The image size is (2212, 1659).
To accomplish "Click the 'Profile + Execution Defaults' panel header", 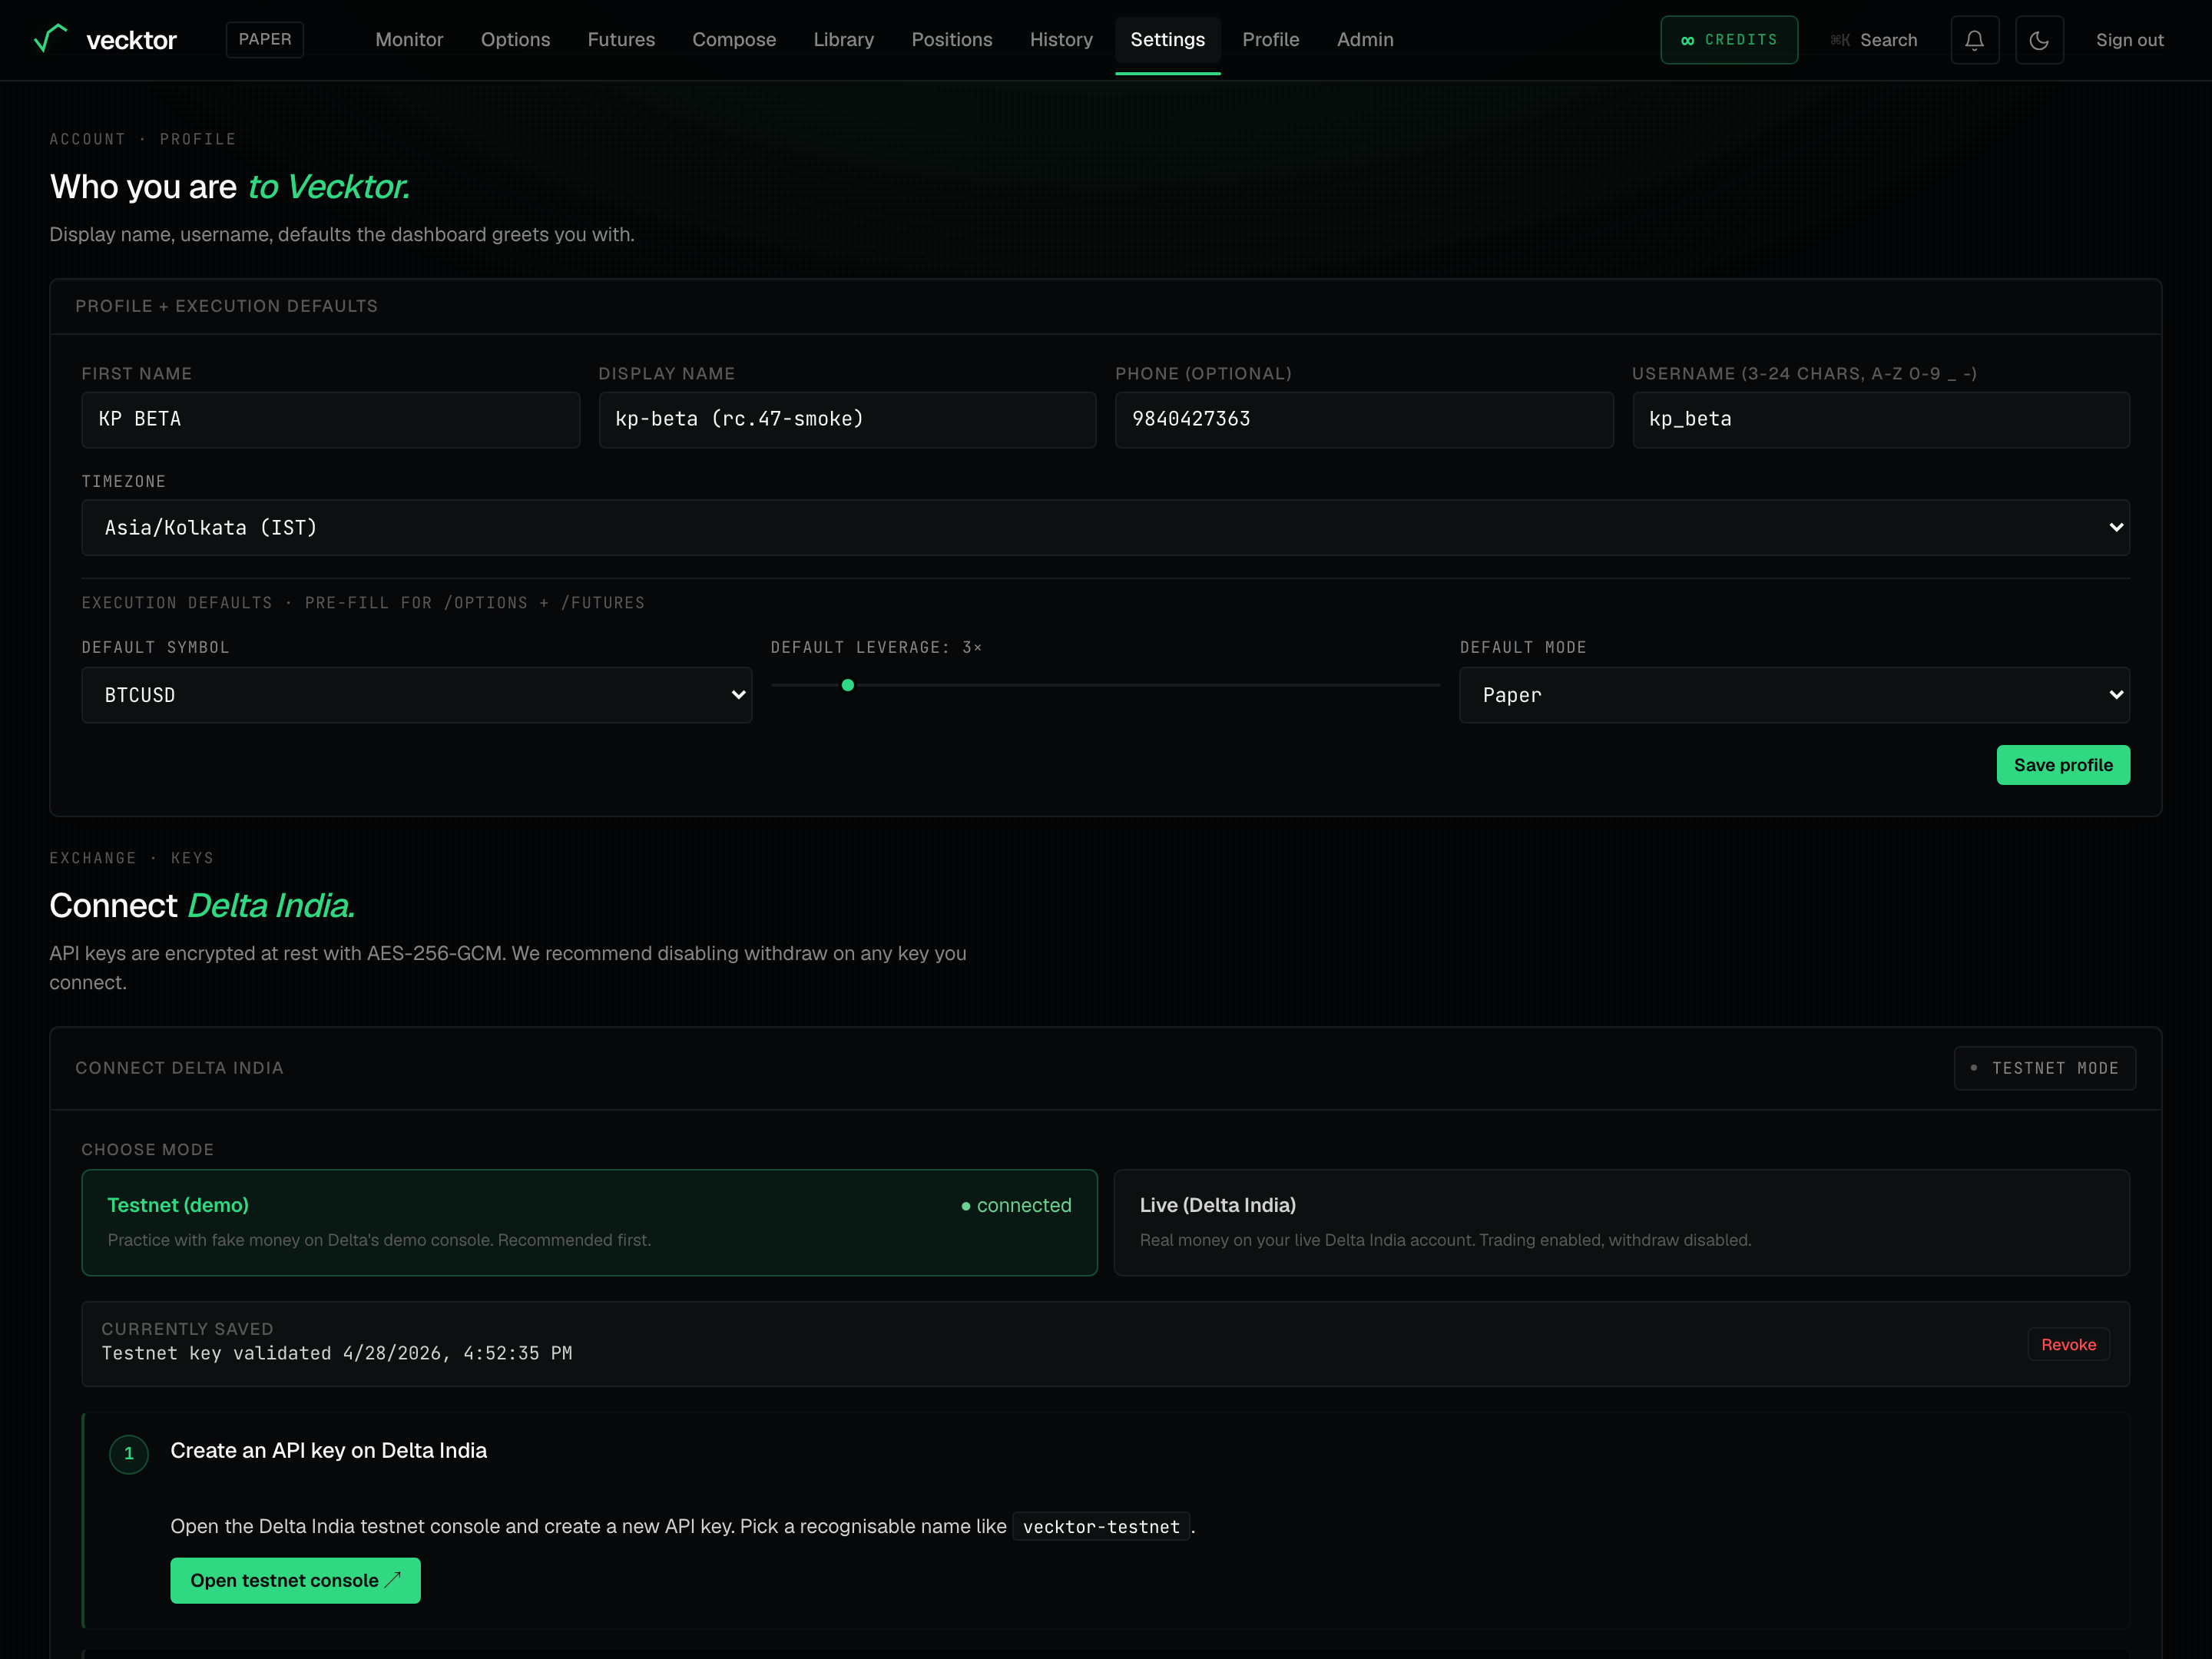I will 227,306.
